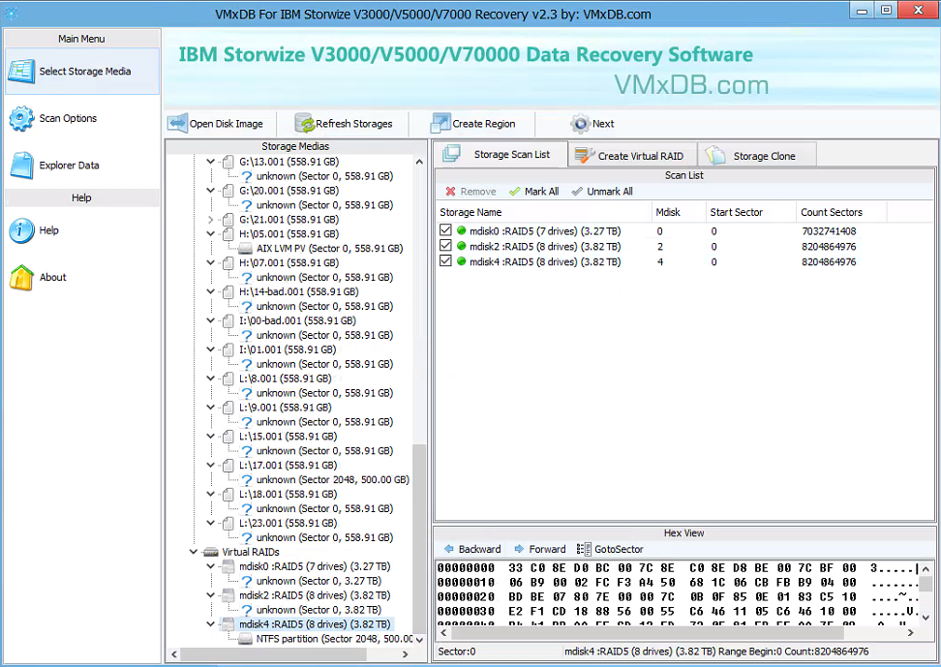Select unknown (Sector 2048, 500.00 GB) entry
The height and width of the screenshot is (667, 941).
pyautogui.click(x=332, y=480)
